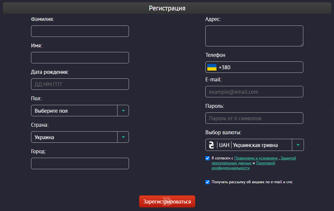This screenshot has height=211, width=334.
Task: Click the phone number field with +380
Action: pyautogui.click(x=254, y=67)
